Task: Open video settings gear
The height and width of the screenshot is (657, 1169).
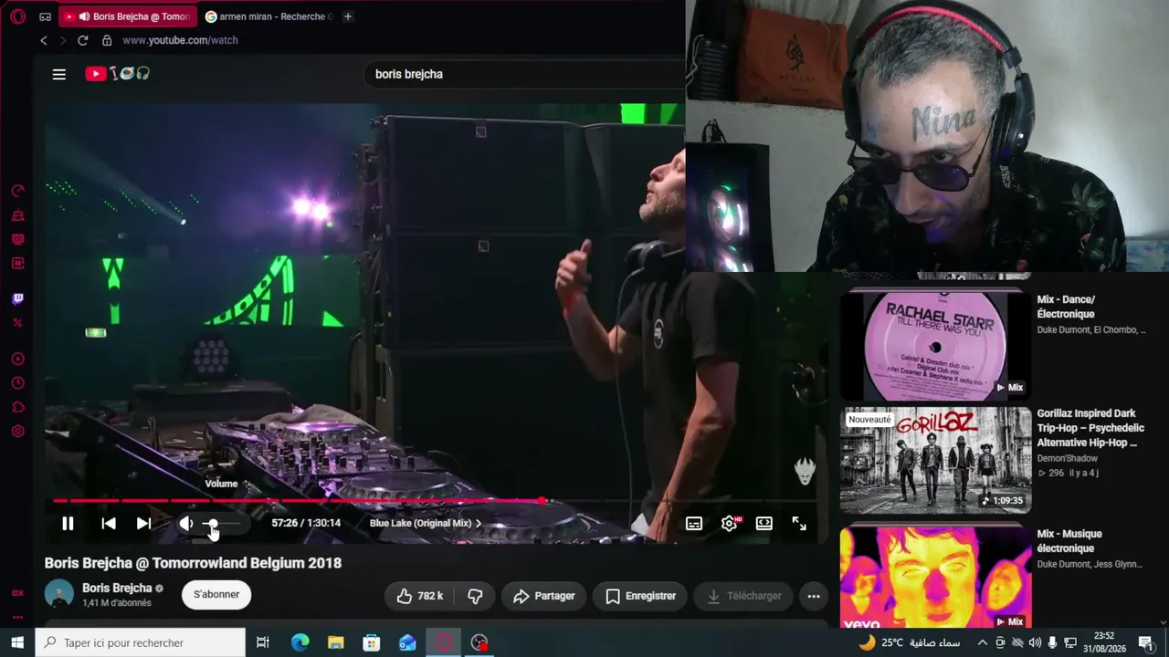Action: click(x=729, y=523)
